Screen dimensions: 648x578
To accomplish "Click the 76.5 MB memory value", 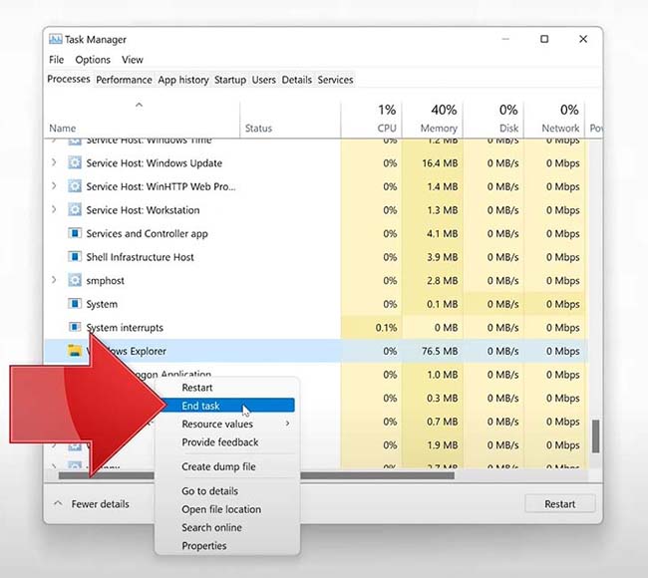I will tap(440, 351).
